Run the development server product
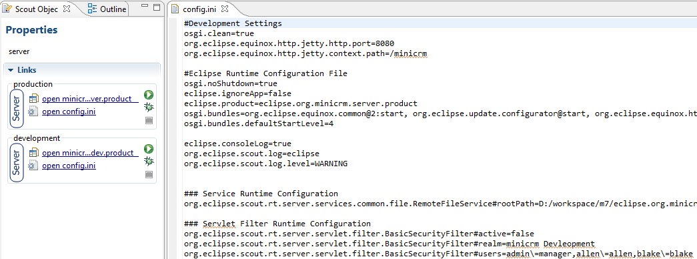This screenshot has width=697, height=259. click(x=149, y=149)
